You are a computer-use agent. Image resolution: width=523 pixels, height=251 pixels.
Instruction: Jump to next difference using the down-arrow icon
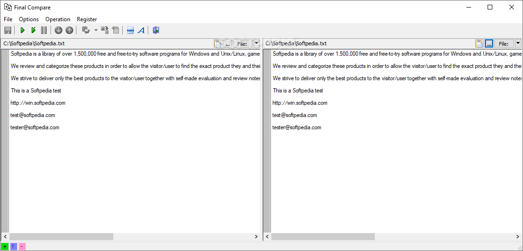pos(59,30)
